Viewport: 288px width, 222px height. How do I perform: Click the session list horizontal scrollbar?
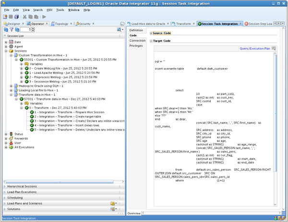[60, 182]
